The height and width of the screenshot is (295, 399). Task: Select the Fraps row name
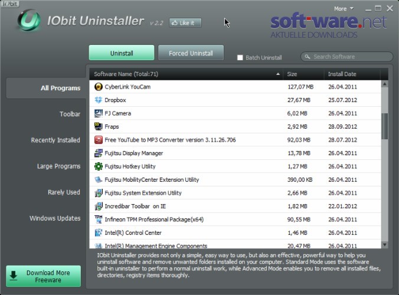pos(112,126)
